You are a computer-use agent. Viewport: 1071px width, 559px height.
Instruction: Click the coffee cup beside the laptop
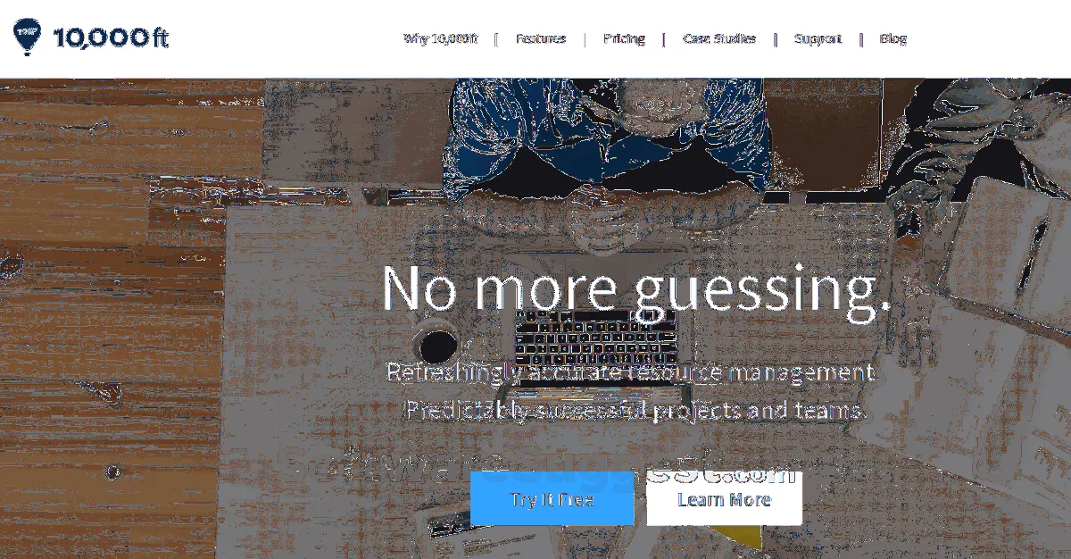437,342
